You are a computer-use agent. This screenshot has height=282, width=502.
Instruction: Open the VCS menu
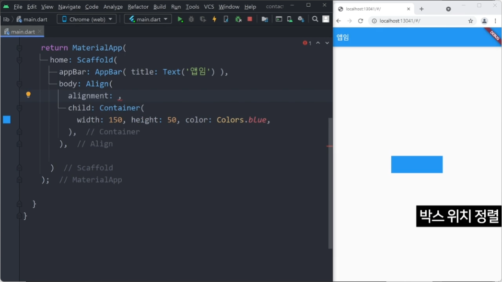click(x=209, y=6)
